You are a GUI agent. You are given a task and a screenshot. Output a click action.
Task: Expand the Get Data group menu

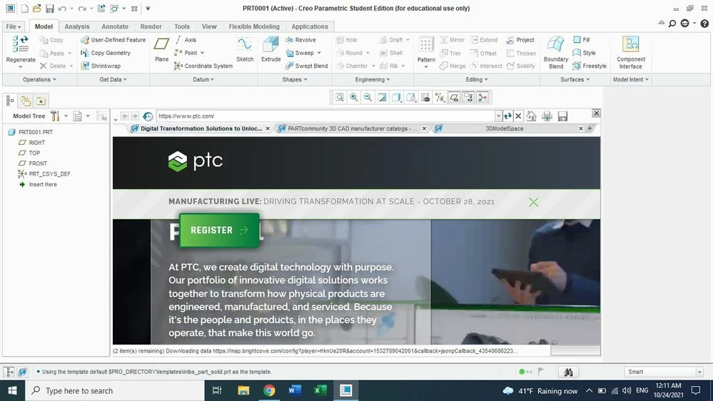[x=113, y=80]
